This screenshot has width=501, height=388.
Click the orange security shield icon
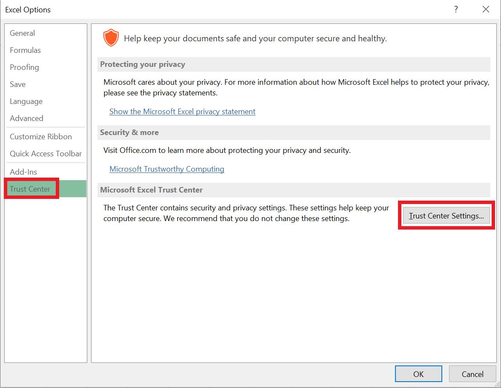coord(111,37)
